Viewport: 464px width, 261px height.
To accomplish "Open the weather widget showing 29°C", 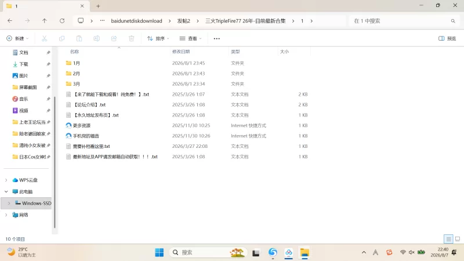I will 21,252.
